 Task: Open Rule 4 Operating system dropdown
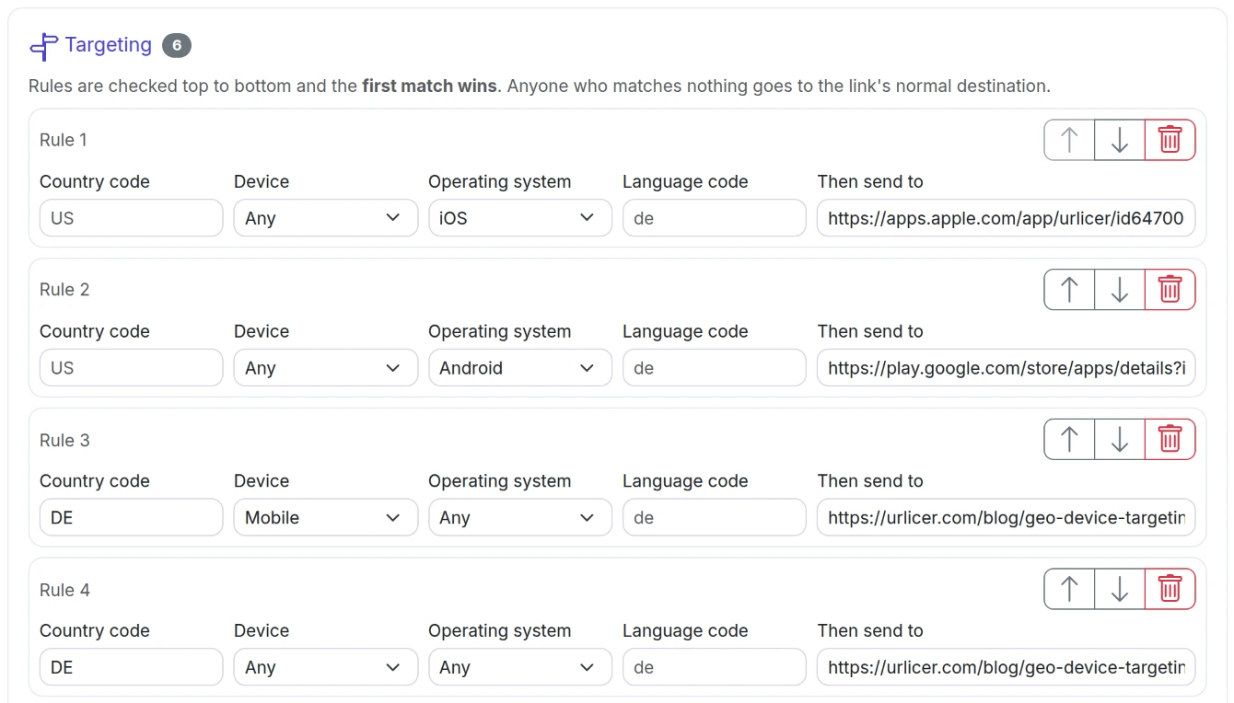[519, 667]
